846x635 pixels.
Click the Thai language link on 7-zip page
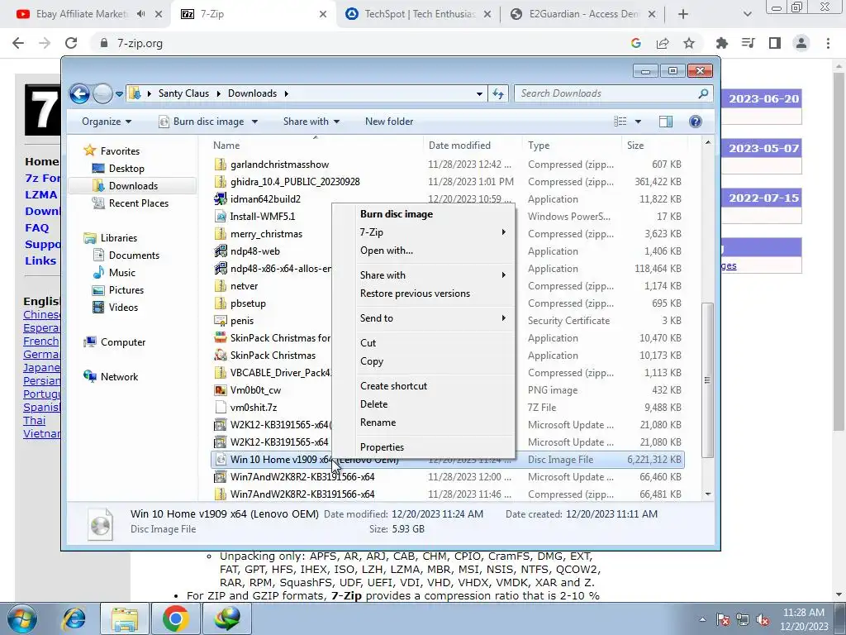(34, 421)
